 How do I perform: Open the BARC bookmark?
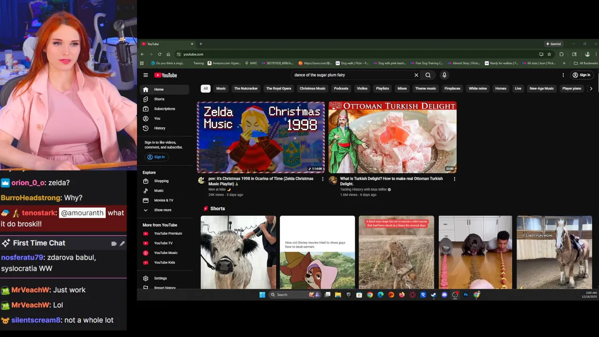pyautogui.click(x=251, y=63)
